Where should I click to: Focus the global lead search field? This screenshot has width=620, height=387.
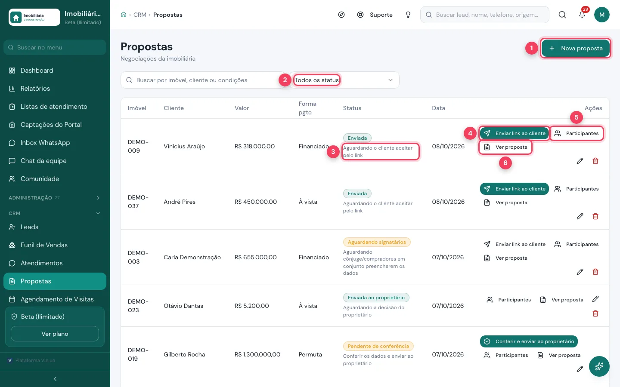(485, 15)
